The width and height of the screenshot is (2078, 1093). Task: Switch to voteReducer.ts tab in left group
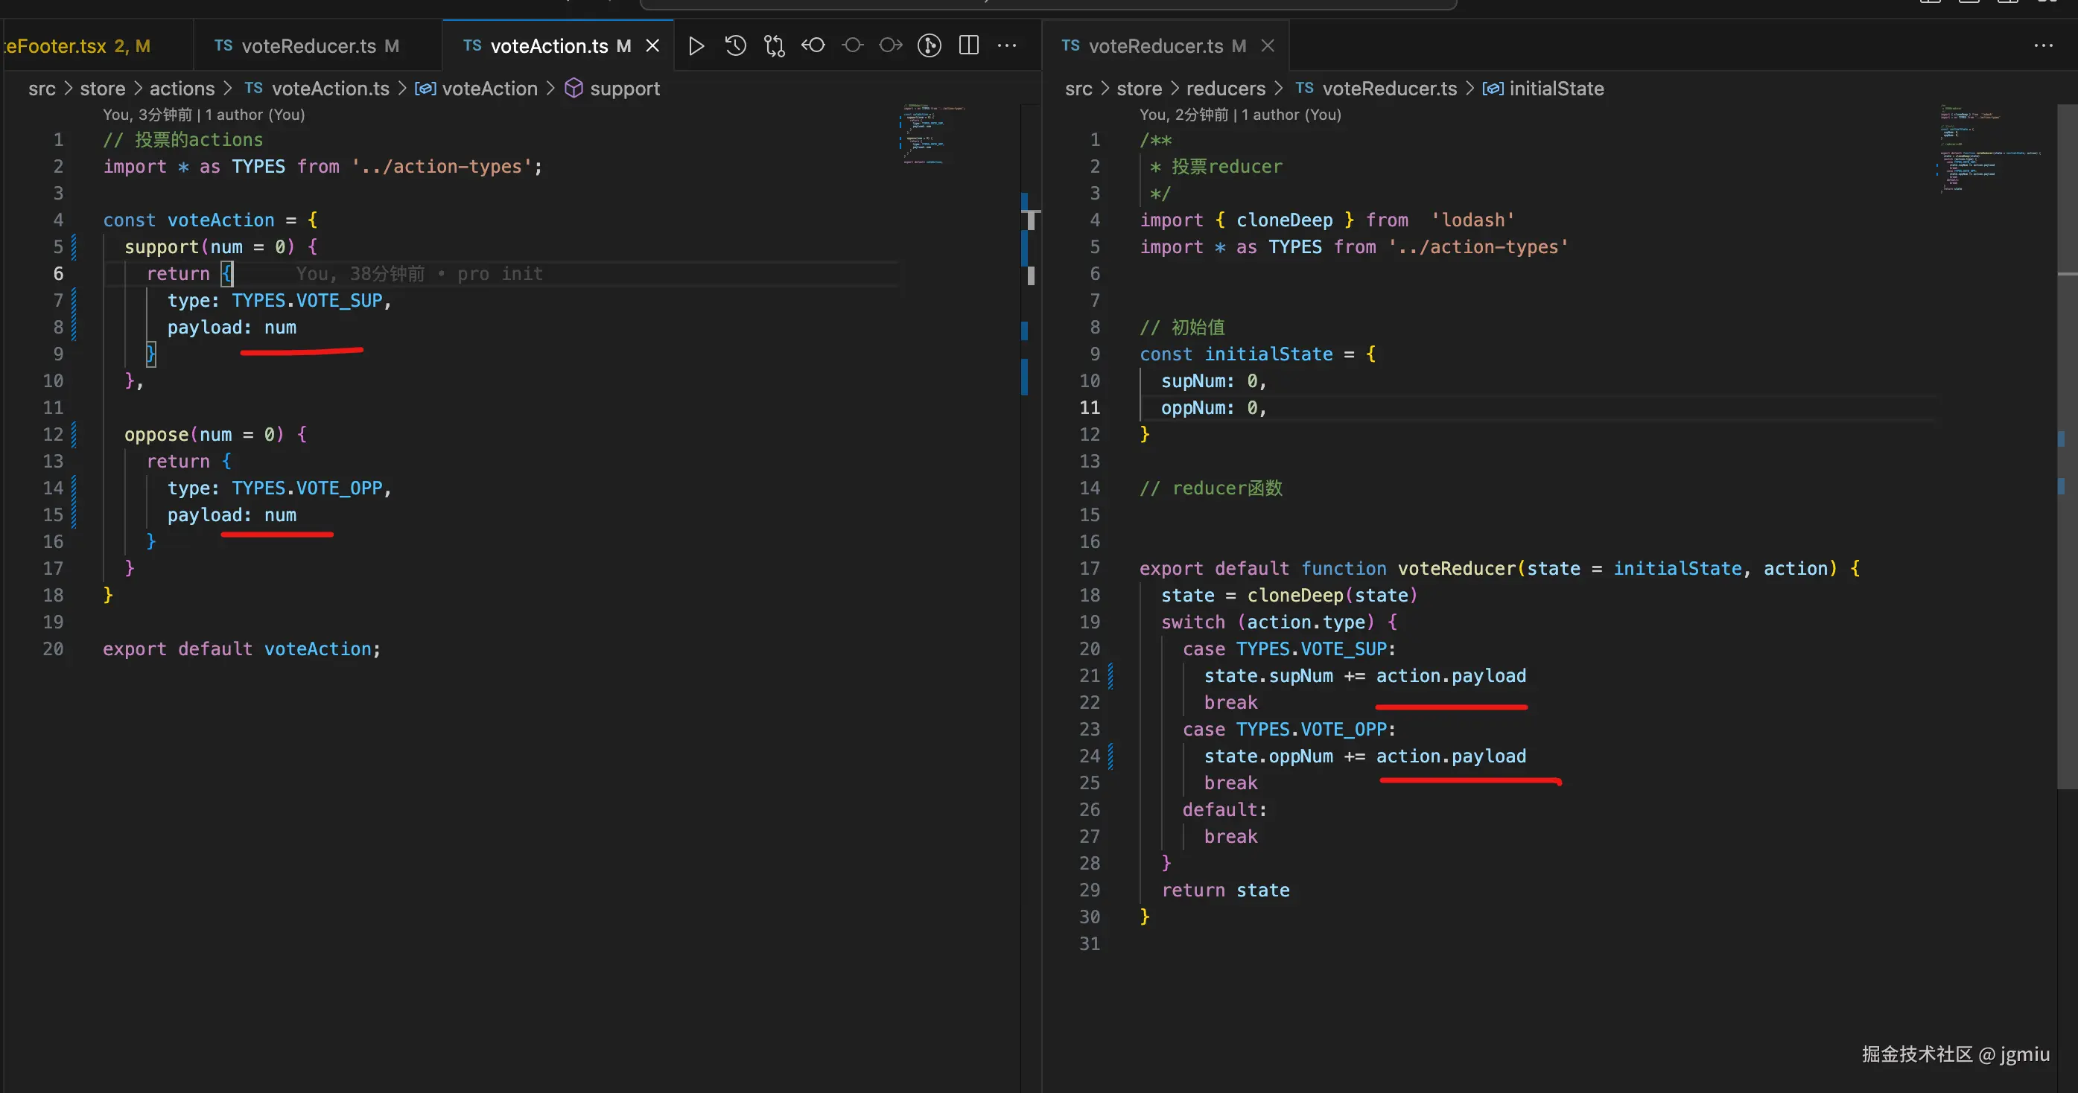(x=308, y=46)
